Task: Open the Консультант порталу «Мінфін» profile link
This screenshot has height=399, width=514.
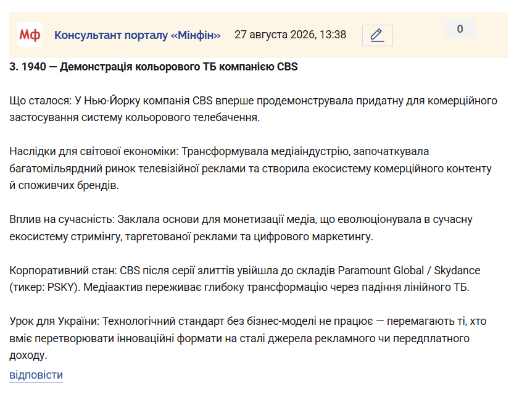Action: [138, 35]
